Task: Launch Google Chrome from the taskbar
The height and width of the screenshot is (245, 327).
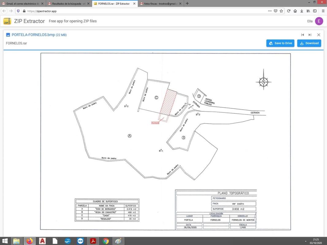Action: click(106, 241)
